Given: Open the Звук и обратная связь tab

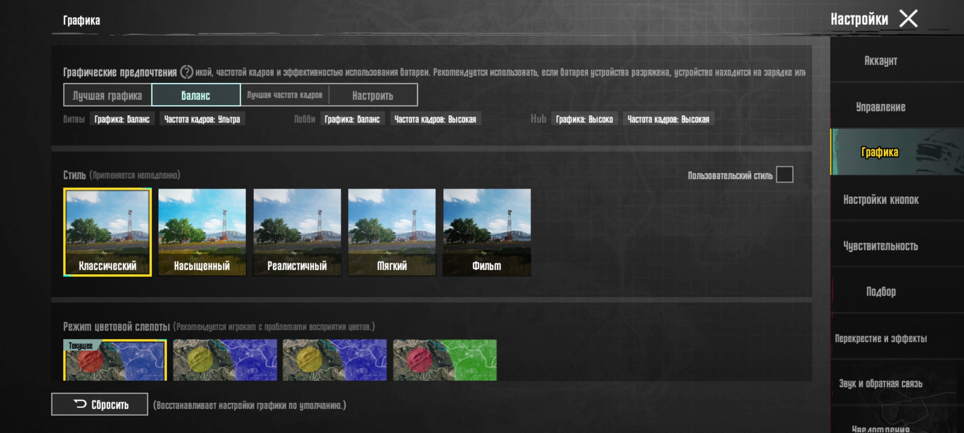Looking at the screenshot, I should 880,384.
